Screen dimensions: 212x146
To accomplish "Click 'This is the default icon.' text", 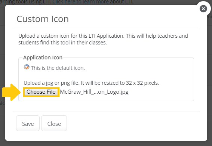I will 58,68.
